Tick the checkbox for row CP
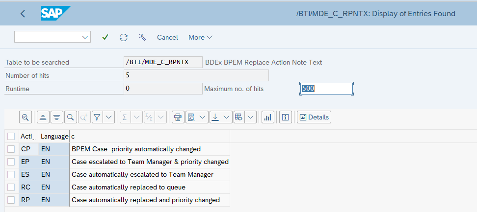Image resolution: width=477 pixels, height=212 pixels. tap(11, 149)
